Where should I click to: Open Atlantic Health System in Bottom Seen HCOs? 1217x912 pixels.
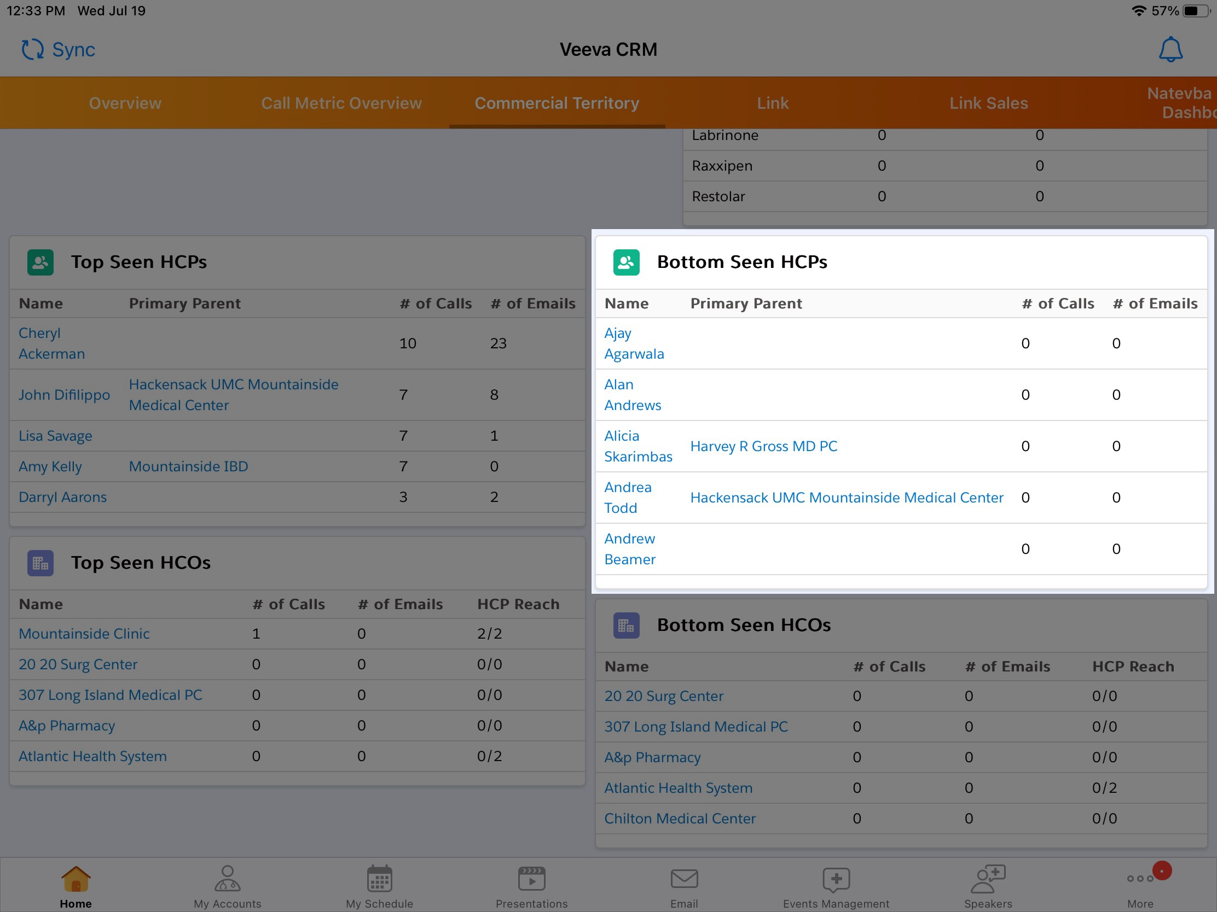click(679, 788)
